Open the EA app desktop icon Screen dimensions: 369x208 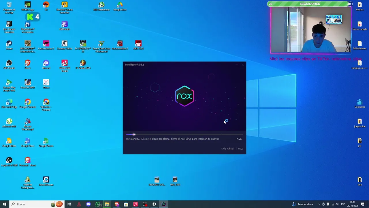[x=46, y=6]
